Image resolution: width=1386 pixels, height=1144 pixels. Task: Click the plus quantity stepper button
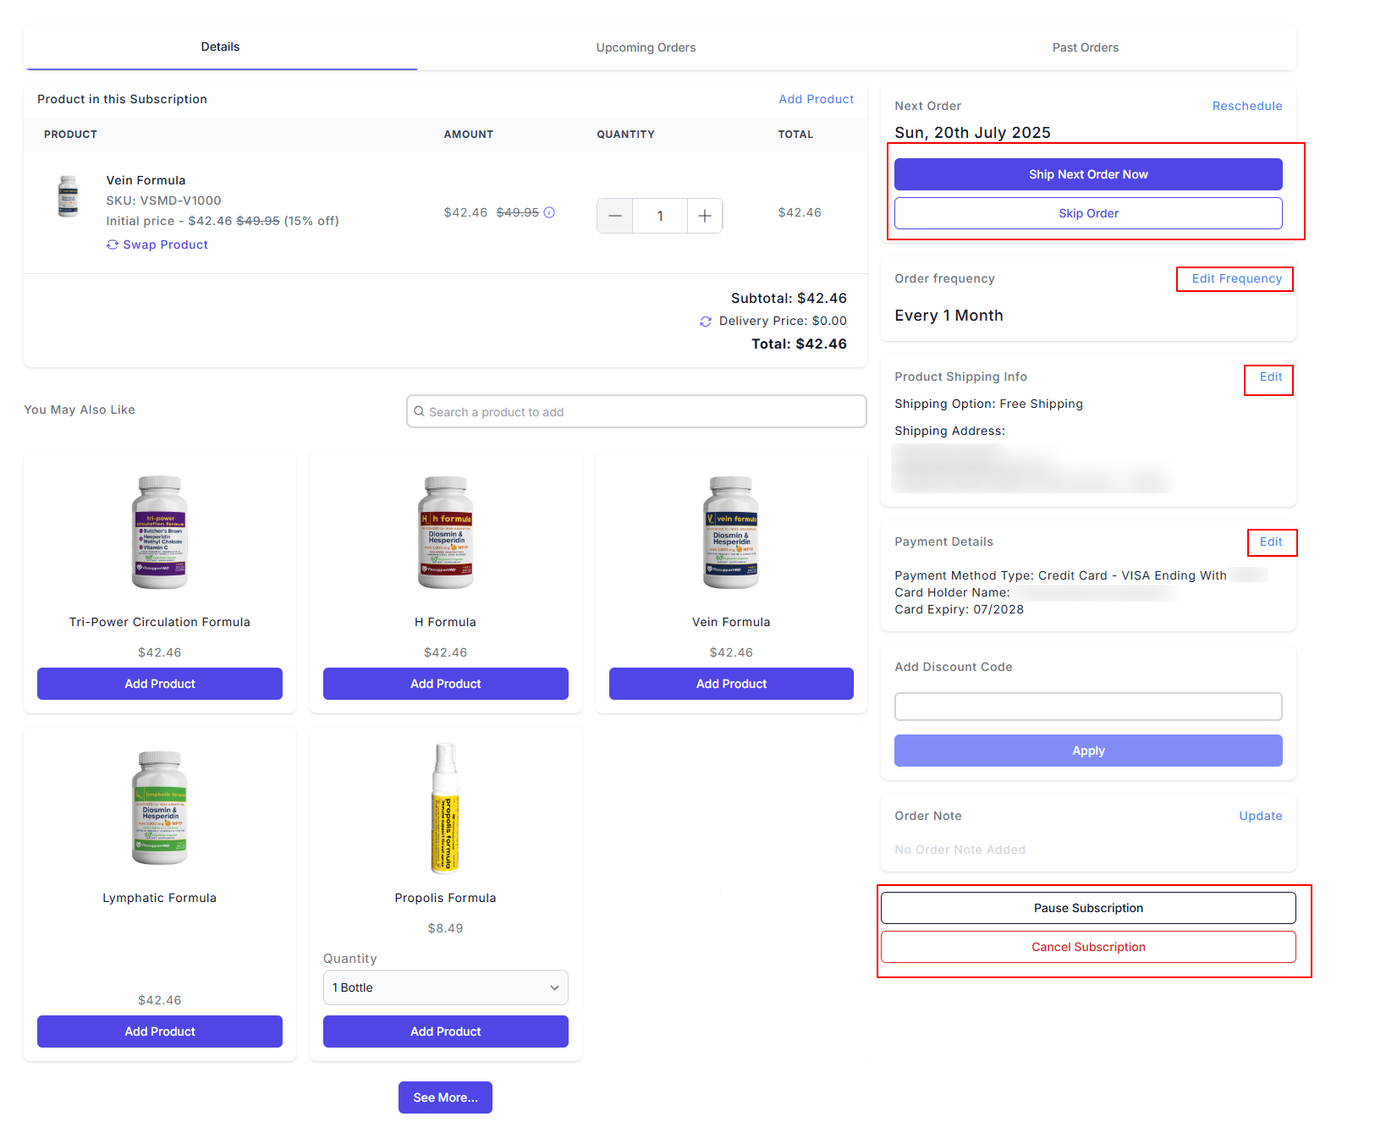(x=704, y=216)
